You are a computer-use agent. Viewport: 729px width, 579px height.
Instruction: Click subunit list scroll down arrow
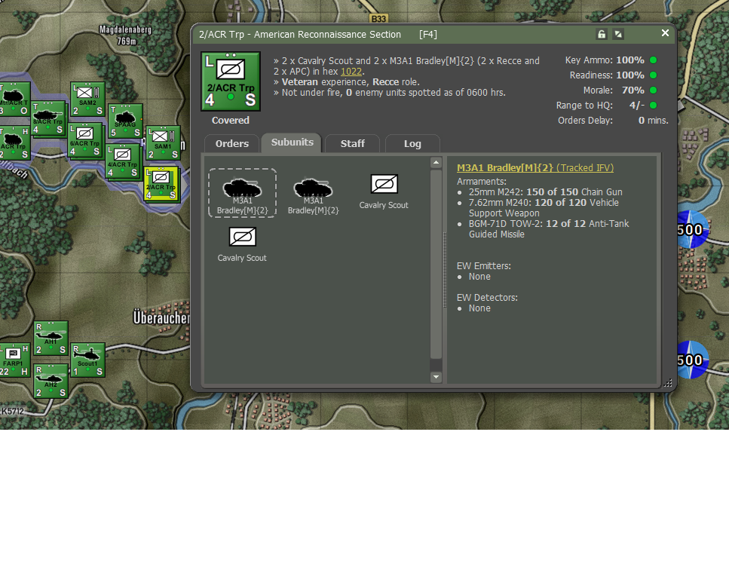click(436, 377)
